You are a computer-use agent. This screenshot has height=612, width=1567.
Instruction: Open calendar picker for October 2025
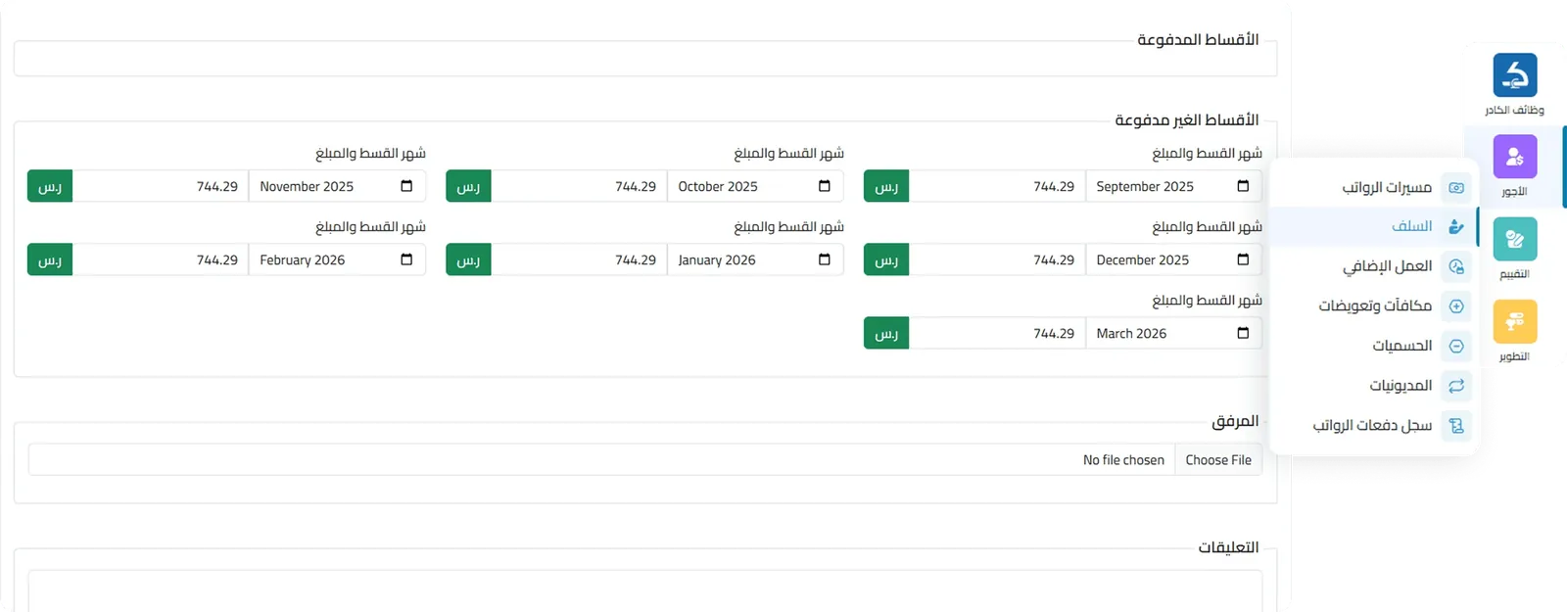[824, 186]
